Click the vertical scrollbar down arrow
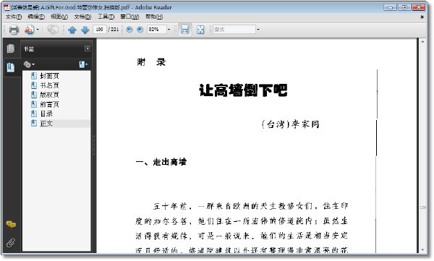Image resolution: width=434 pixels, height=261 pixels. pos(422,250)
